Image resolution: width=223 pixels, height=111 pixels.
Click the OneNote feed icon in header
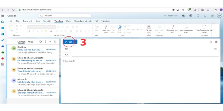point(190,16)
